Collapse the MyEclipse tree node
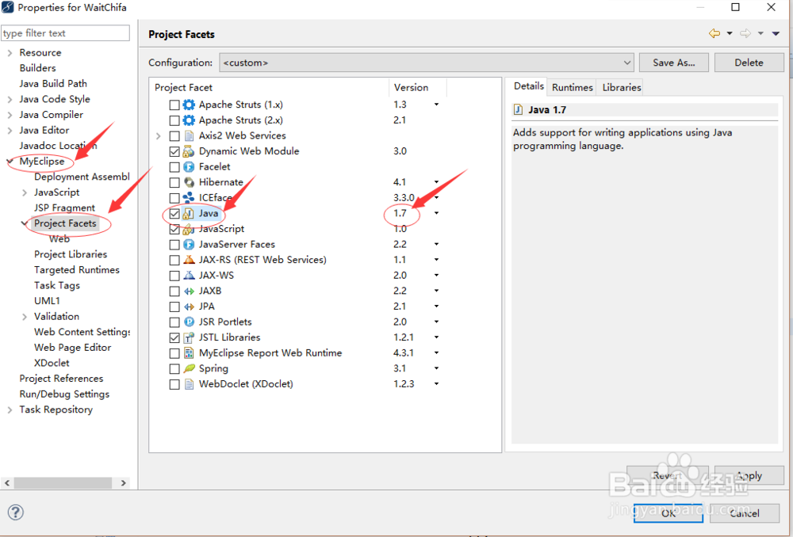 point(10,161)
